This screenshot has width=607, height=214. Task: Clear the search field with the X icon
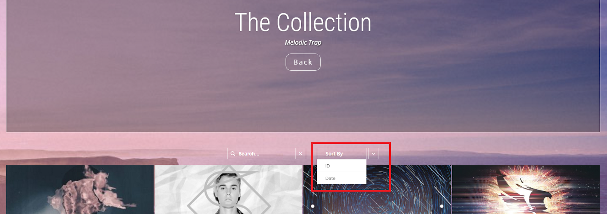(x=300, y=154)
